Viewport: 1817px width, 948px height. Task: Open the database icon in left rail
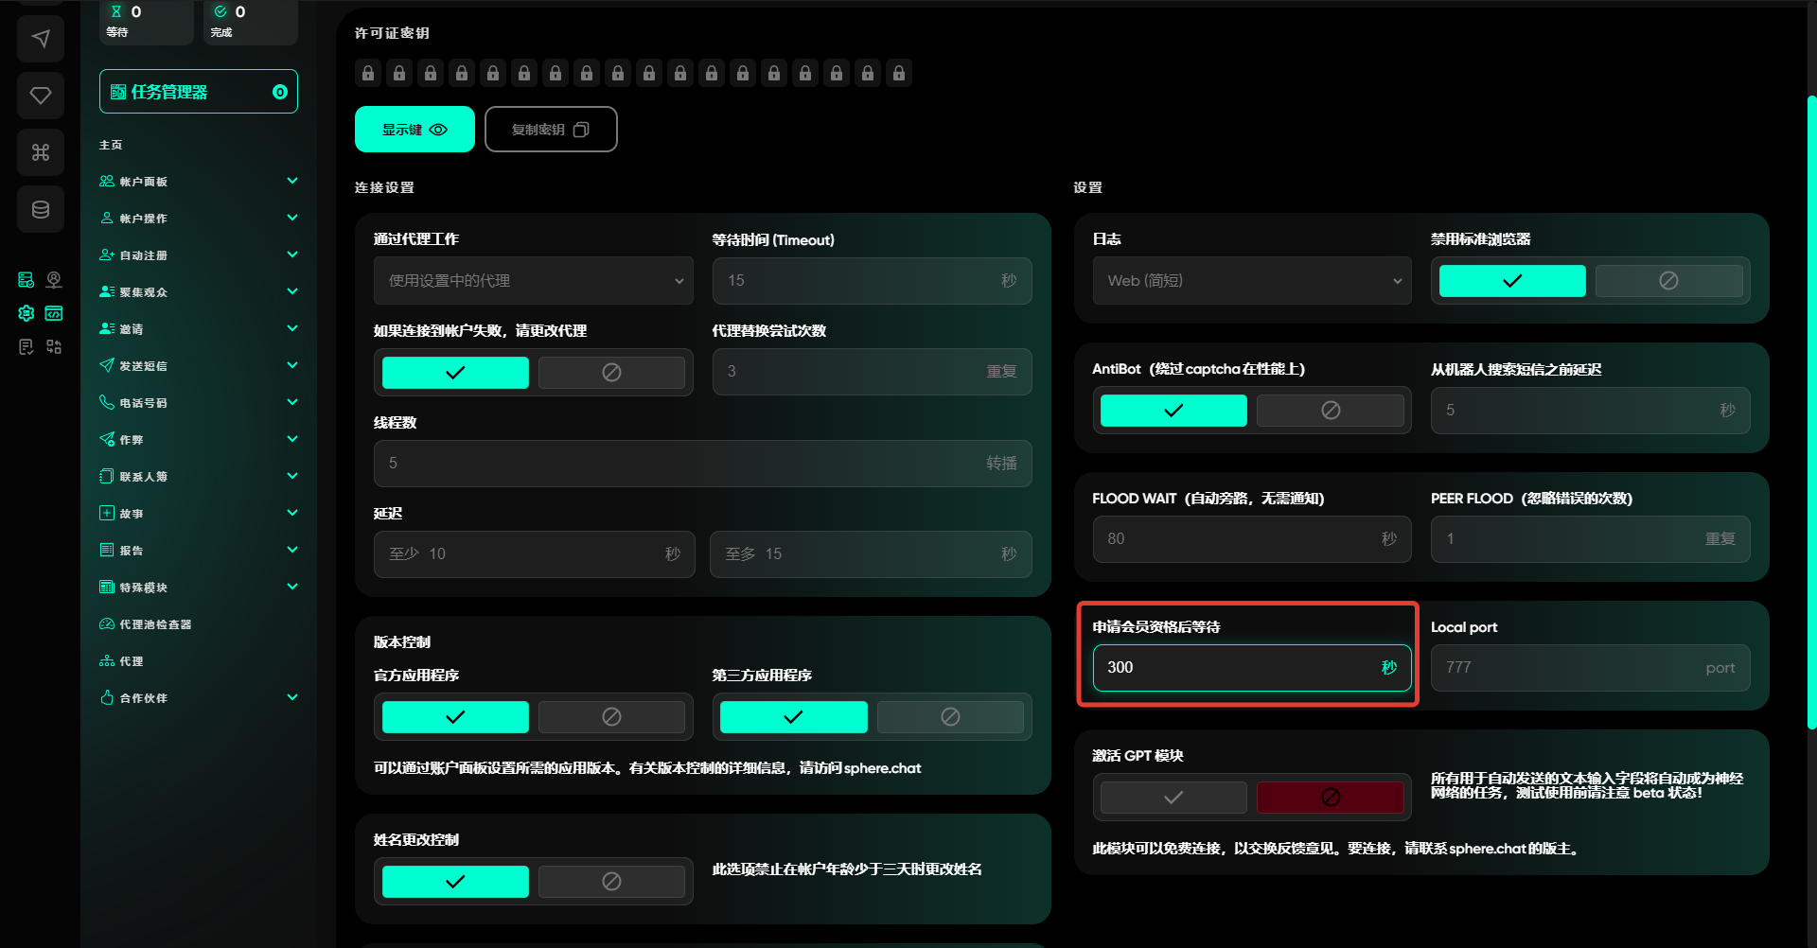[40, 209]
